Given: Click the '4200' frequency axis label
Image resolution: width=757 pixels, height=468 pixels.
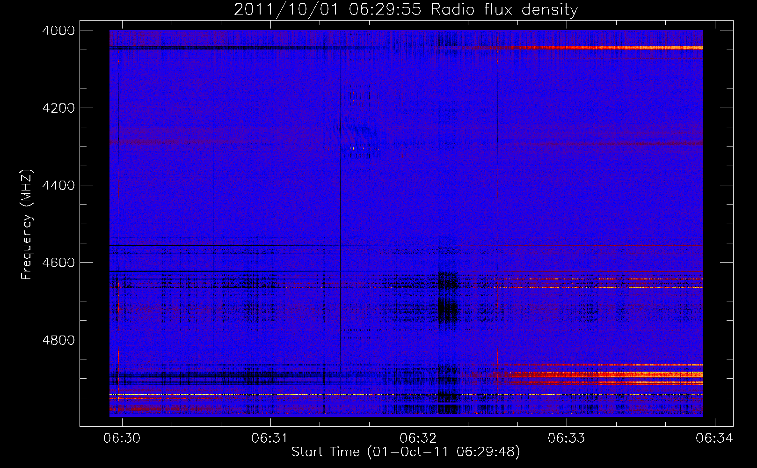Looking at the screenshot, I should click(x=58, y=108).
